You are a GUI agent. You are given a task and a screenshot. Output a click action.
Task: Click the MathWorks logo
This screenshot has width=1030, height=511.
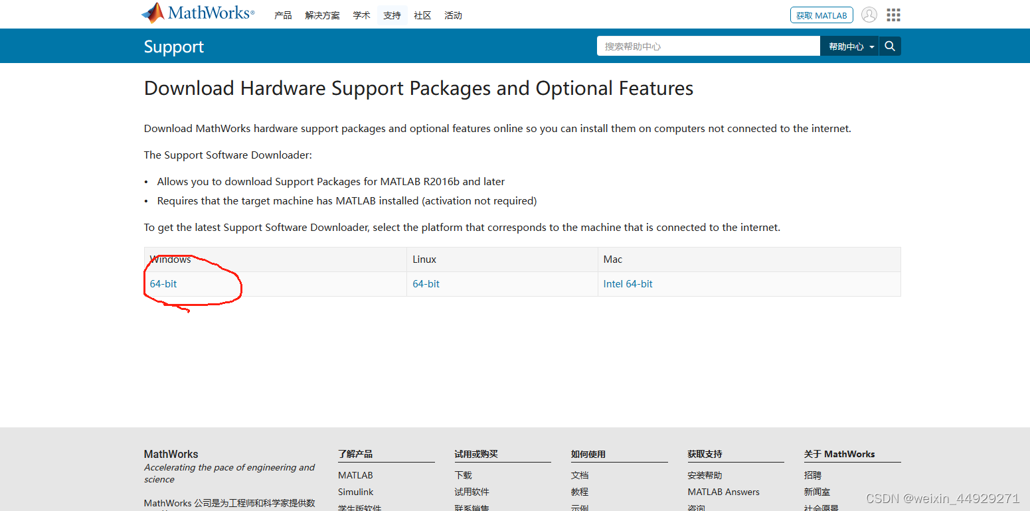click(x=197, y=13)
